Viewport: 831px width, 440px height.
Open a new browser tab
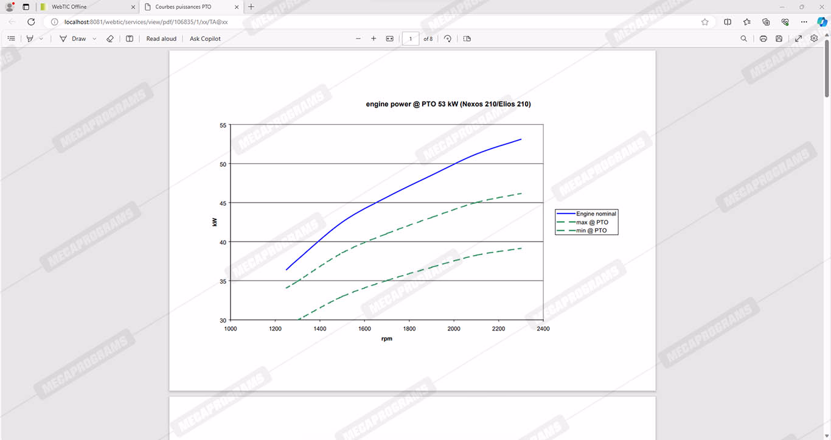coord(251,7)
